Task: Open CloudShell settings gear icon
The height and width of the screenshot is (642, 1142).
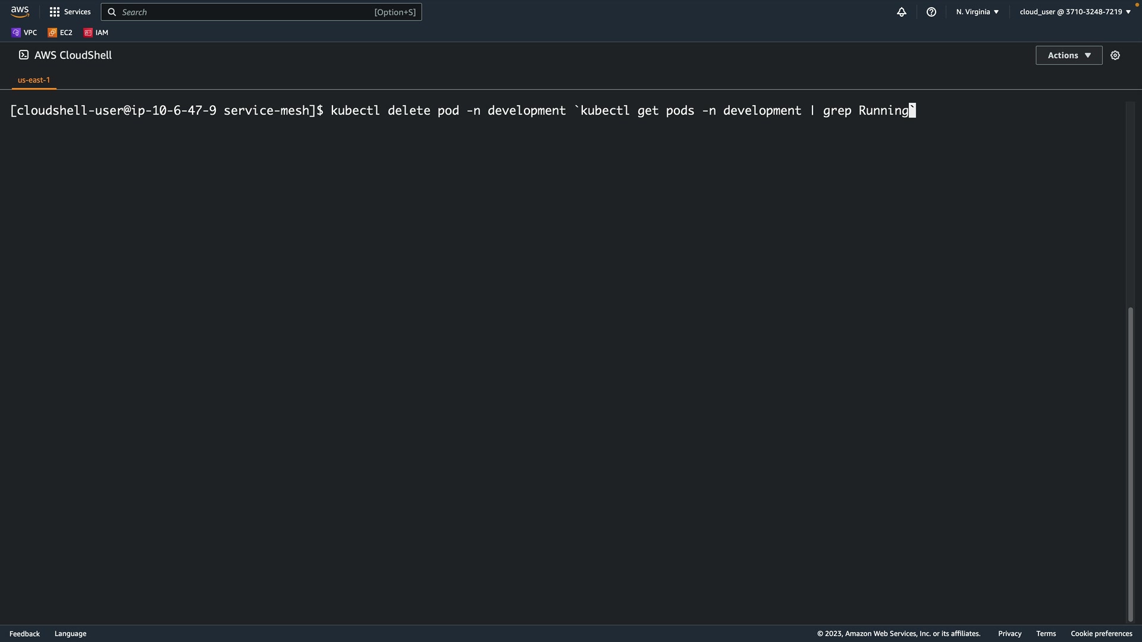Action: tap(1115, 55)
